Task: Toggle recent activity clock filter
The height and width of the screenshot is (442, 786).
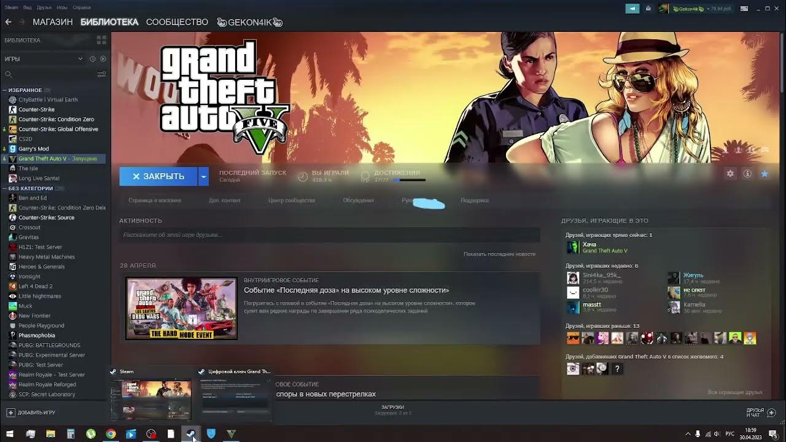Action: click(x=93, y=59)
